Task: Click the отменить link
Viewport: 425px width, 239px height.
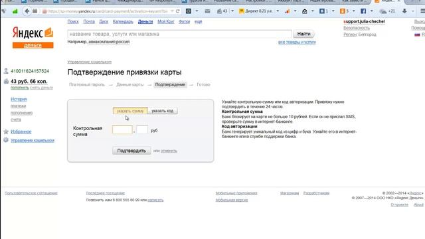Action: [169, 151]
